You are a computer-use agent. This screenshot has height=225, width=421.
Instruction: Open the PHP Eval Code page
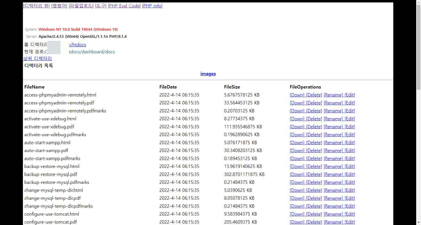pyautogui.click(x=124, y=6)
